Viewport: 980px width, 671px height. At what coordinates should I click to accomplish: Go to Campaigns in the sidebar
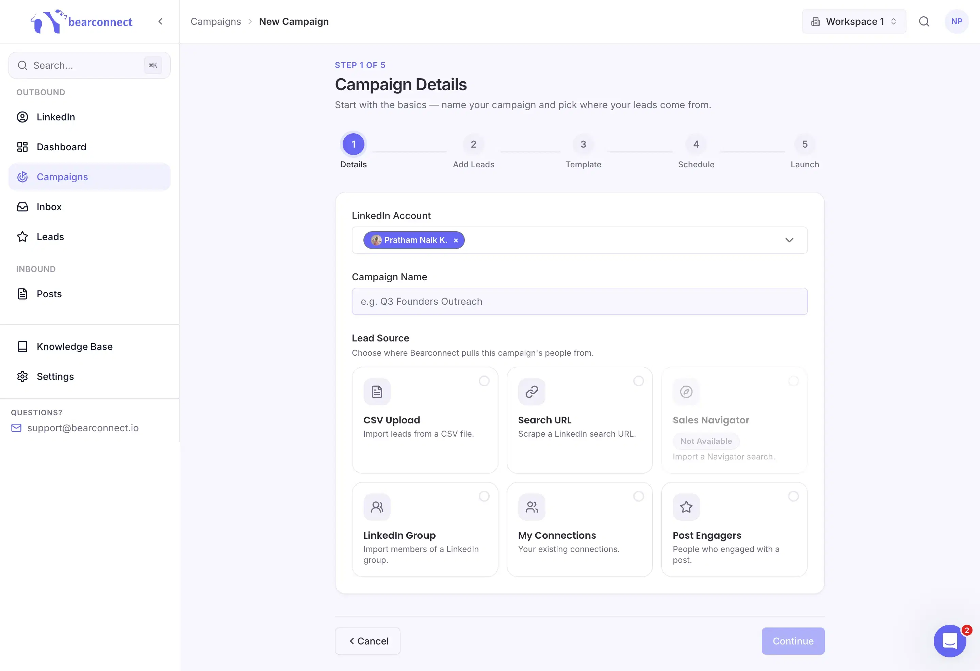click(89, 177)
